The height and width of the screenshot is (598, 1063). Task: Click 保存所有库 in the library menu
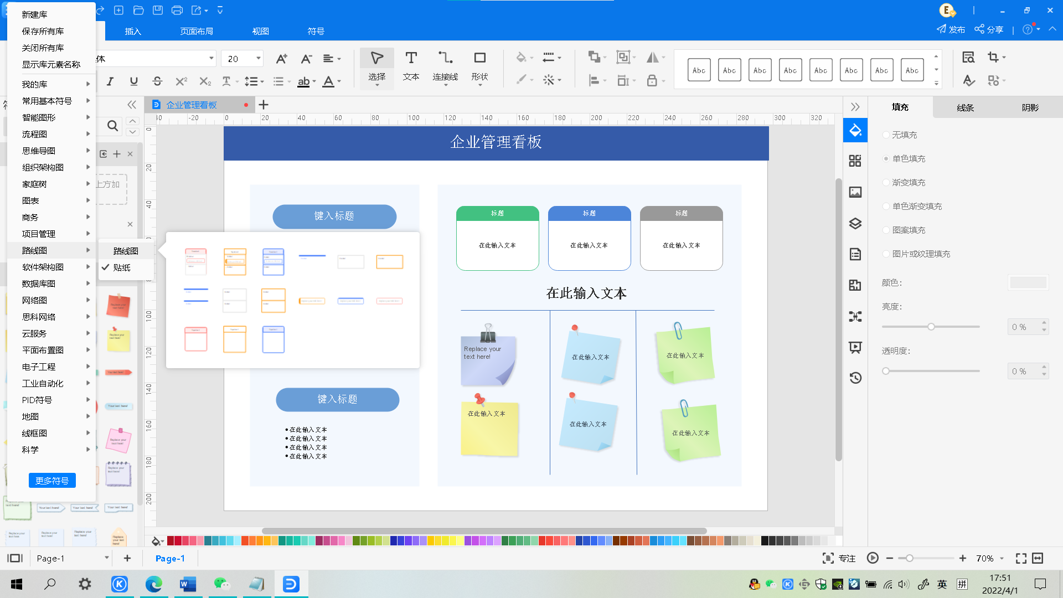point(43,31)
